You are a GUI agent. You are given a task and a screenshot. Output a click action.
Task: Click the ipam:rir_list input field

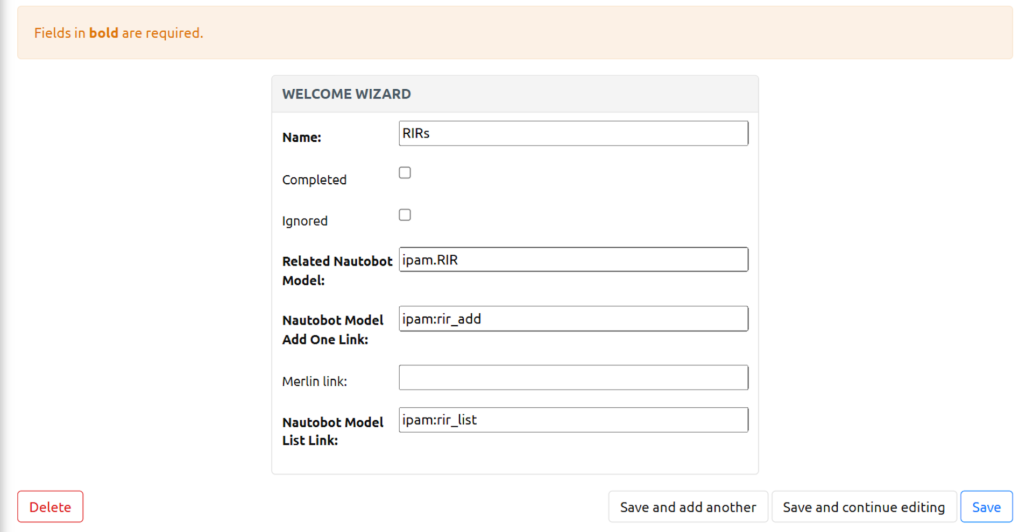pyautogui.click(x=573, y=420)
